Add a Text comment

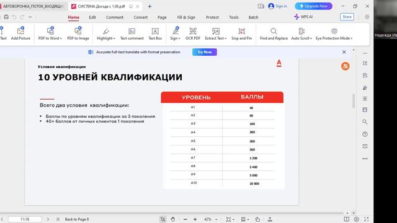pos(132,33)
